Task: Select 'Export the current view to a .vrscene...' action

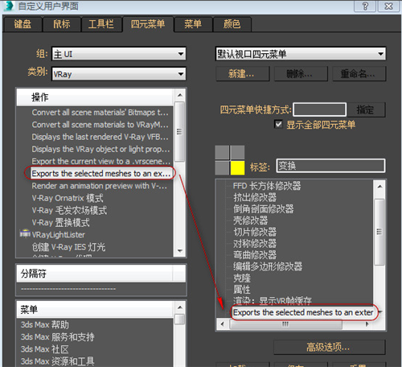Action: tap(100, 161)
